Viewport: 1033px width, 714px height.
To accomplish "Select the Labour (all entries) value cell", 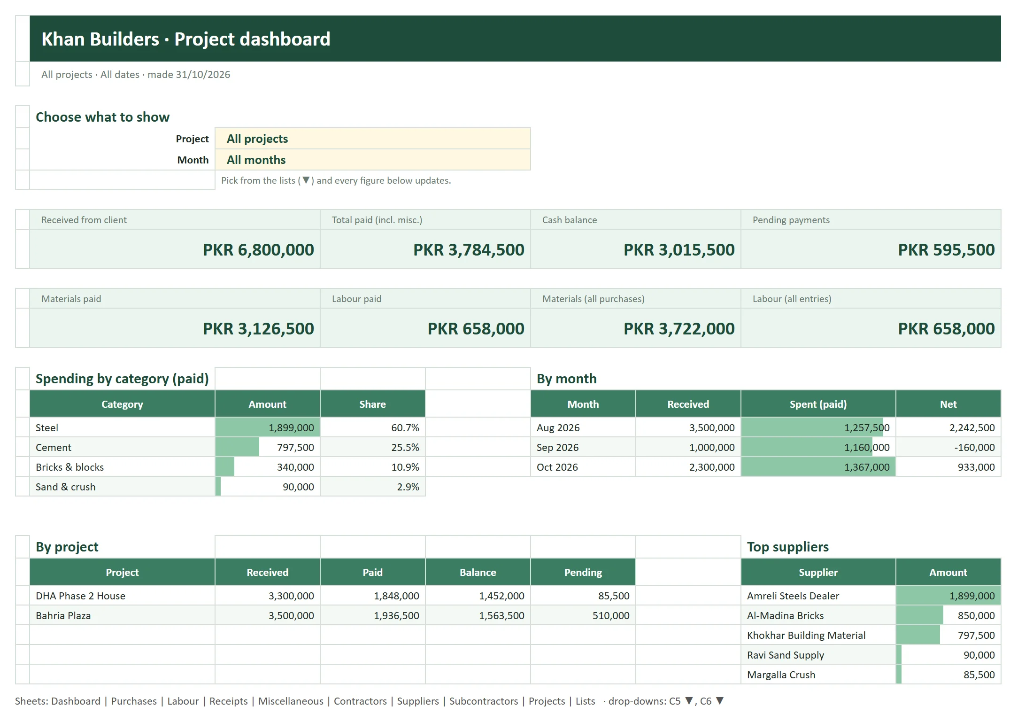I will point(871,328).
